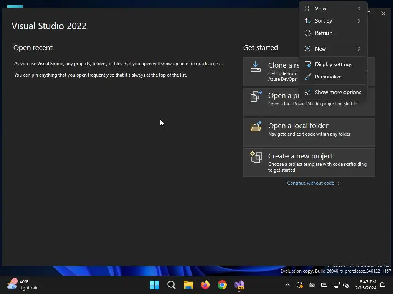Launch File Explorer from the taskbar

point(188,285)
